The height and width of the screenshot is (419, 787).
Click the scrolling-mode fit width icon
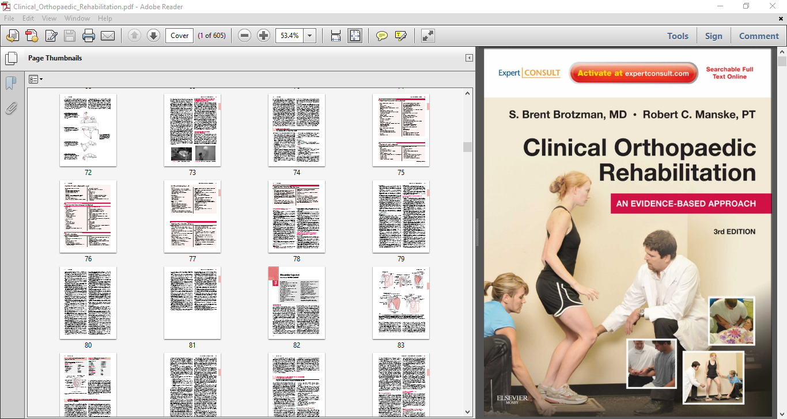point(336,36)
